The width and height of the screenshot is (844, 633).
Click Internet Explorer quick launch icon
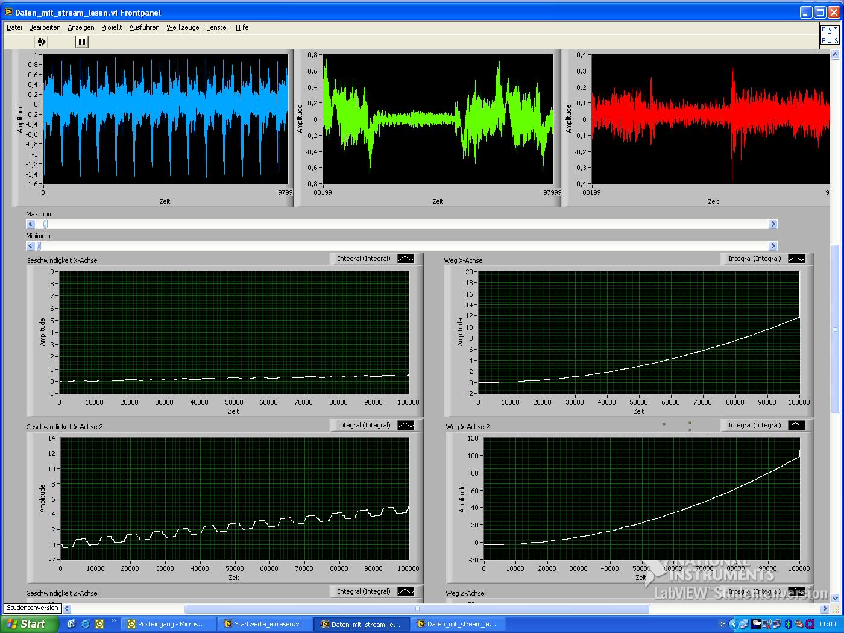[x=86, y=624]
